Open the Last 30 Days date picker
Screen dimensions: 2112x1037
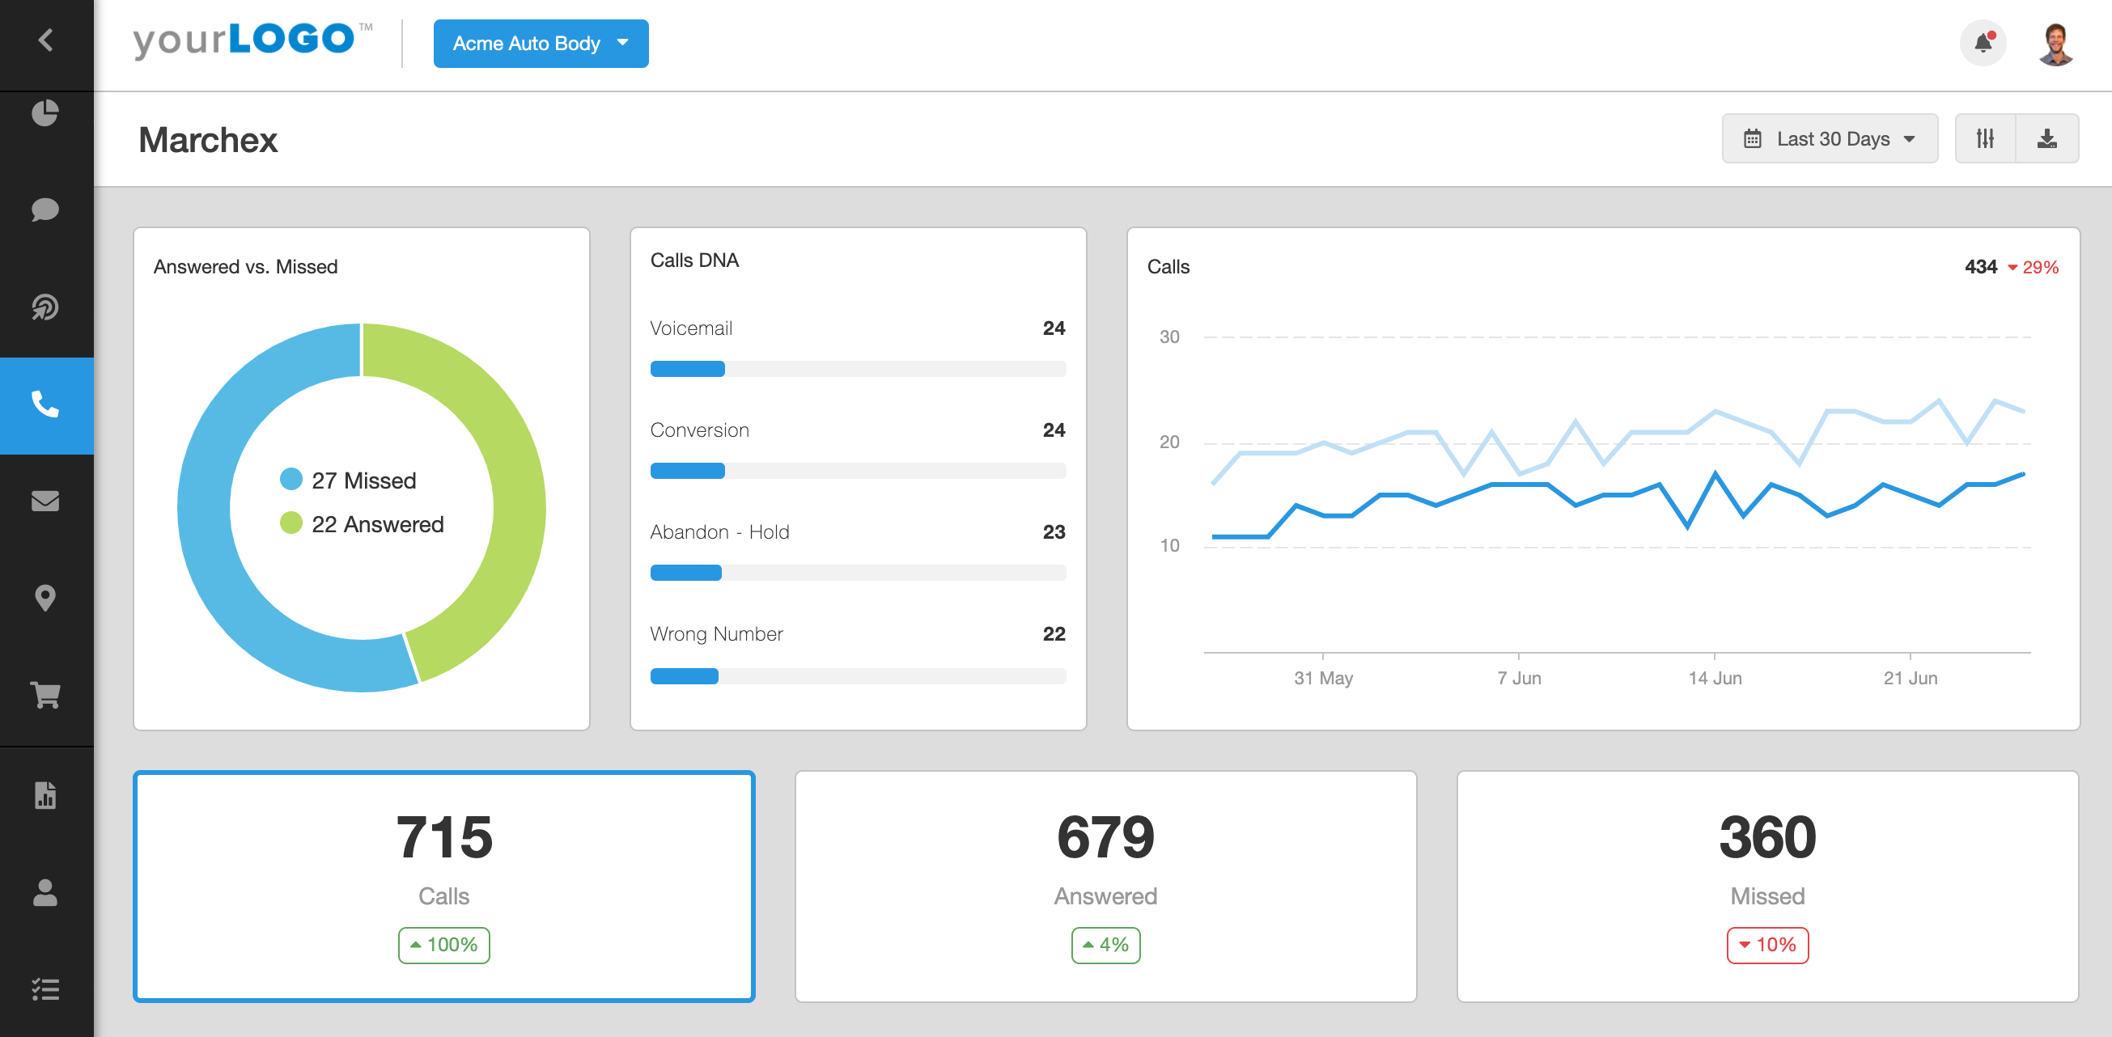pos(1829,138)
